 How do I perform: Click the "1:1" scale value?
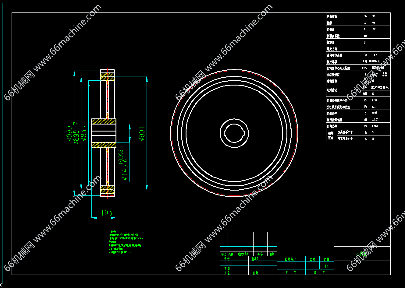click(x=327, y=266)
